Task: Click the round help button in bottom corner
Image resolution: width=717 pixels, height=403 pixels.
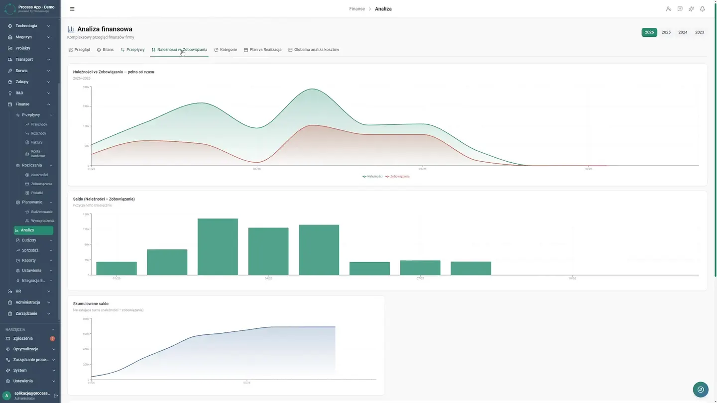Action: pyautogui.click(x=701, y=390)
